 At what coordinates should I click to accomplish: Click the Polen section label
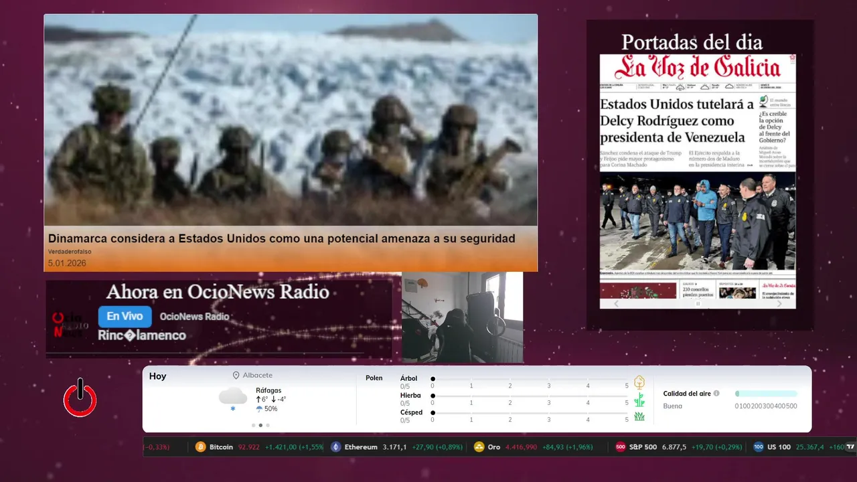click(374, 378)
